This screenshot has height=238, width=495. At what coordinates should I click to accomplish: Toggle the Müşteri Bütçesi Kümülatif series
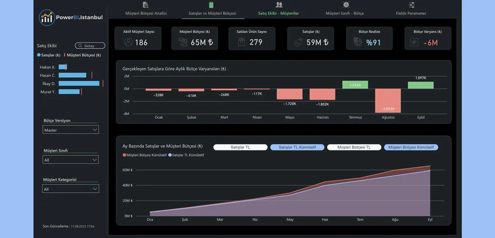click(411, 148)
